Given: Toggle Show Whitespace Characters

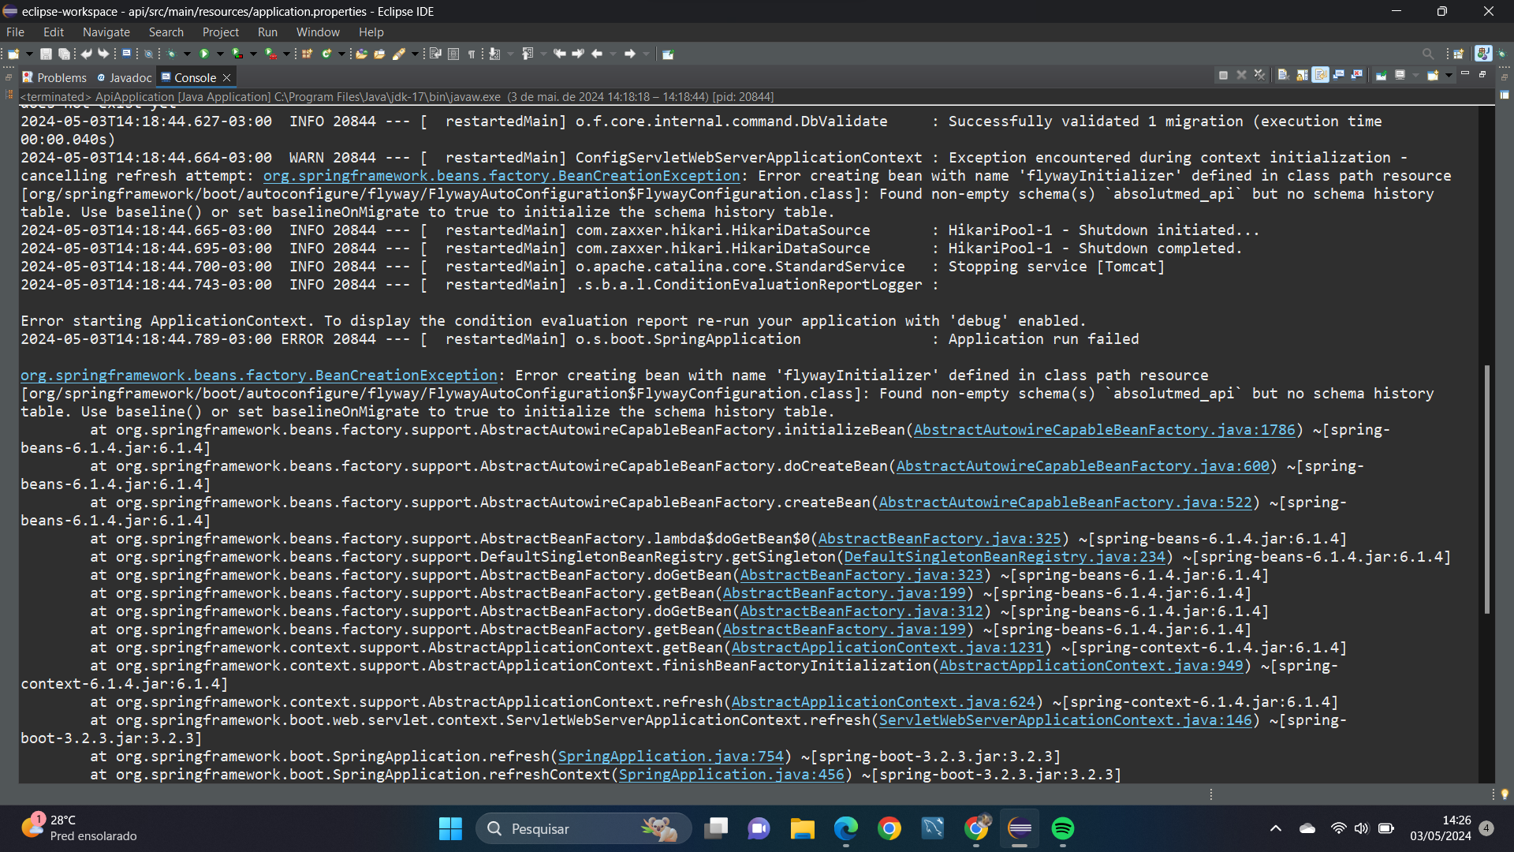Looking at the screenshot, I should tap(472, 54).
